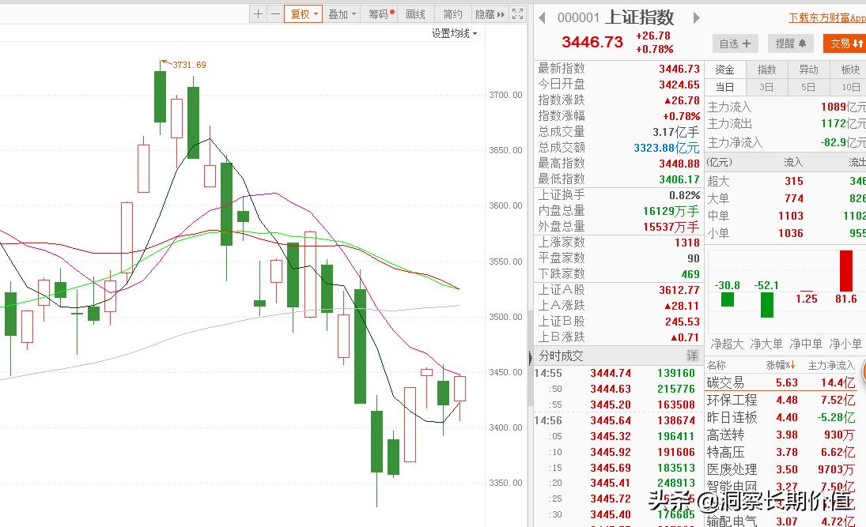Click the 净小单 81.6 red bar

click(x=845, y=271)
